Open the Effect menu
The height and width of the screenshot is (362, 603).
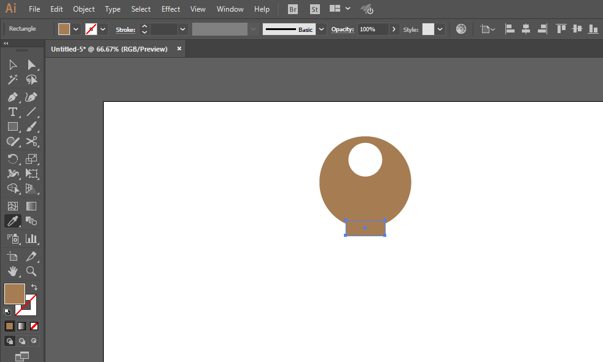(171, 9)
